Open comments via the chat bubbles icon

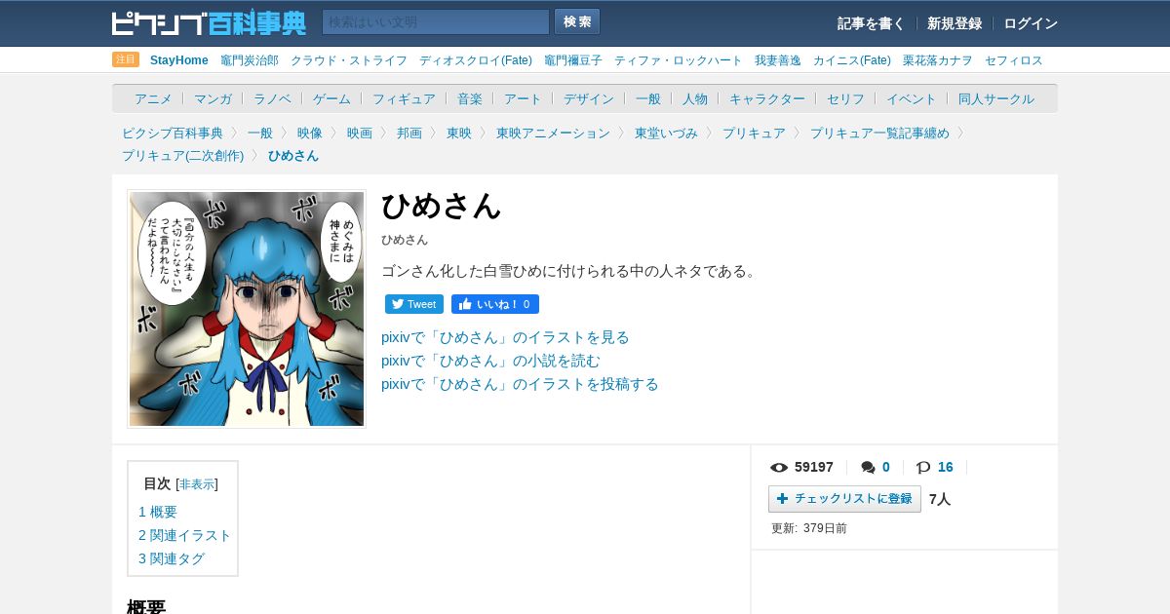pyautogui.click(x=868, y=468)
